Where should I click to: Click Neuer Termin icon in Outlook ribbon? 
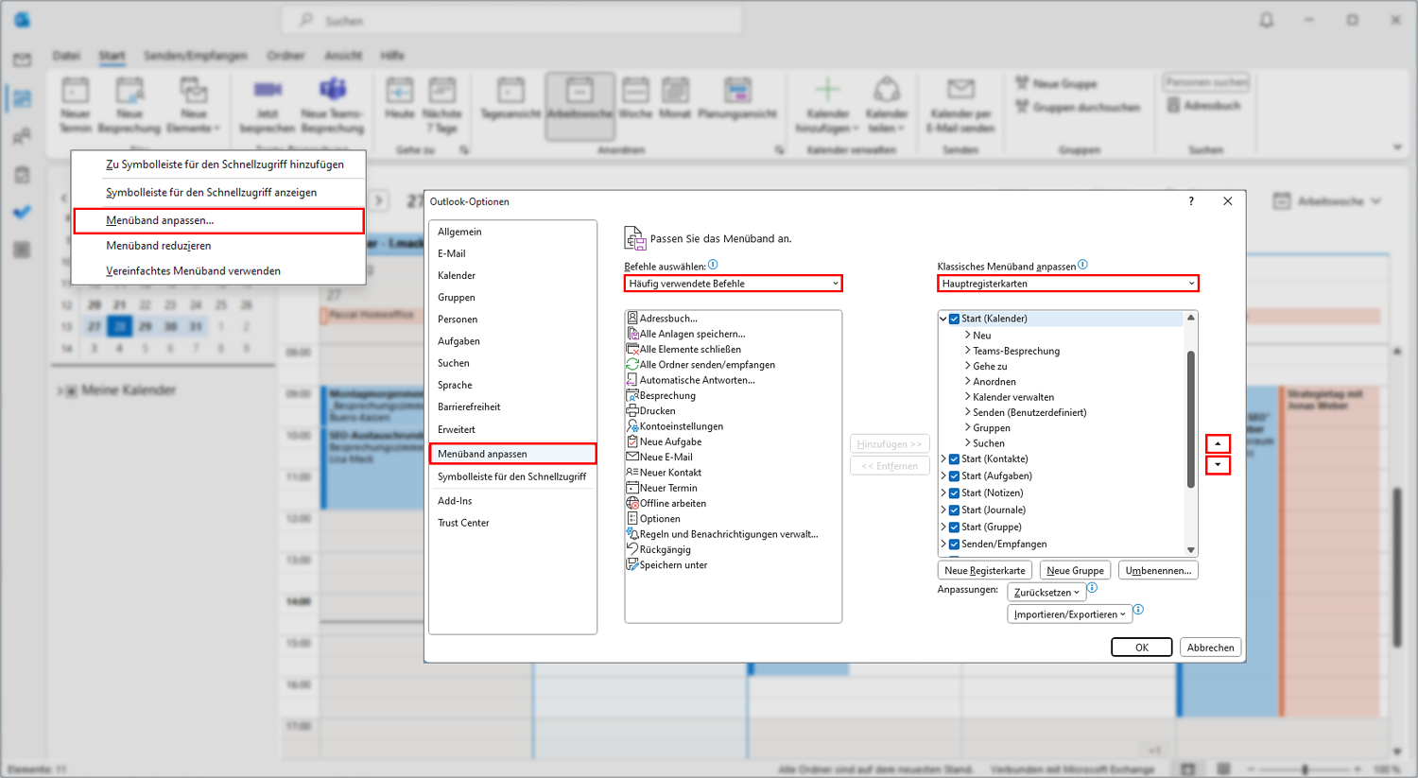click(x=76, y=92)
